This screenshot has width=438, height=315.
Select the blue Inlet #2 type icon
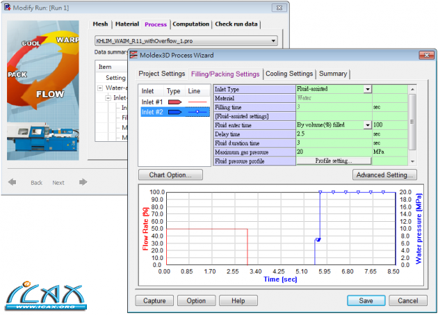click(x=174, y=111)
